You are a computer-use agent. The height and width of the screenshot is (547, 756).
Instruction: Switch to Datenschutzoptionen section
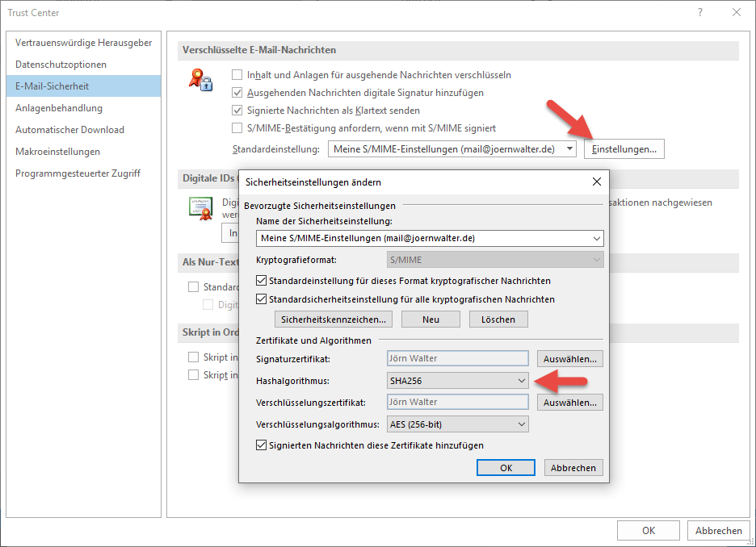[x=61, y=65]
